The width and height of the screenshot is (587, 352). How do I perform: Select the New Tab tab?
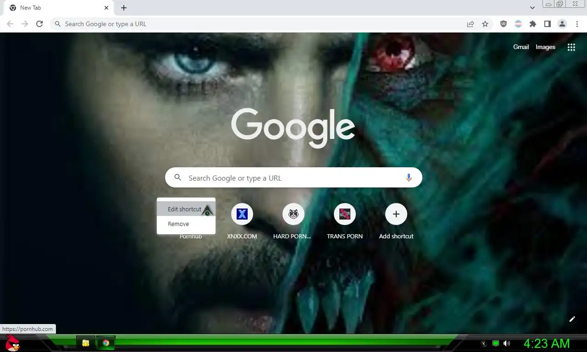click(58, 8)
